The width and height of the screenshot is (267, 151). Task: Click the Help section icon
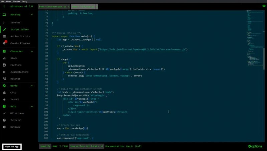tap(4, 106)
